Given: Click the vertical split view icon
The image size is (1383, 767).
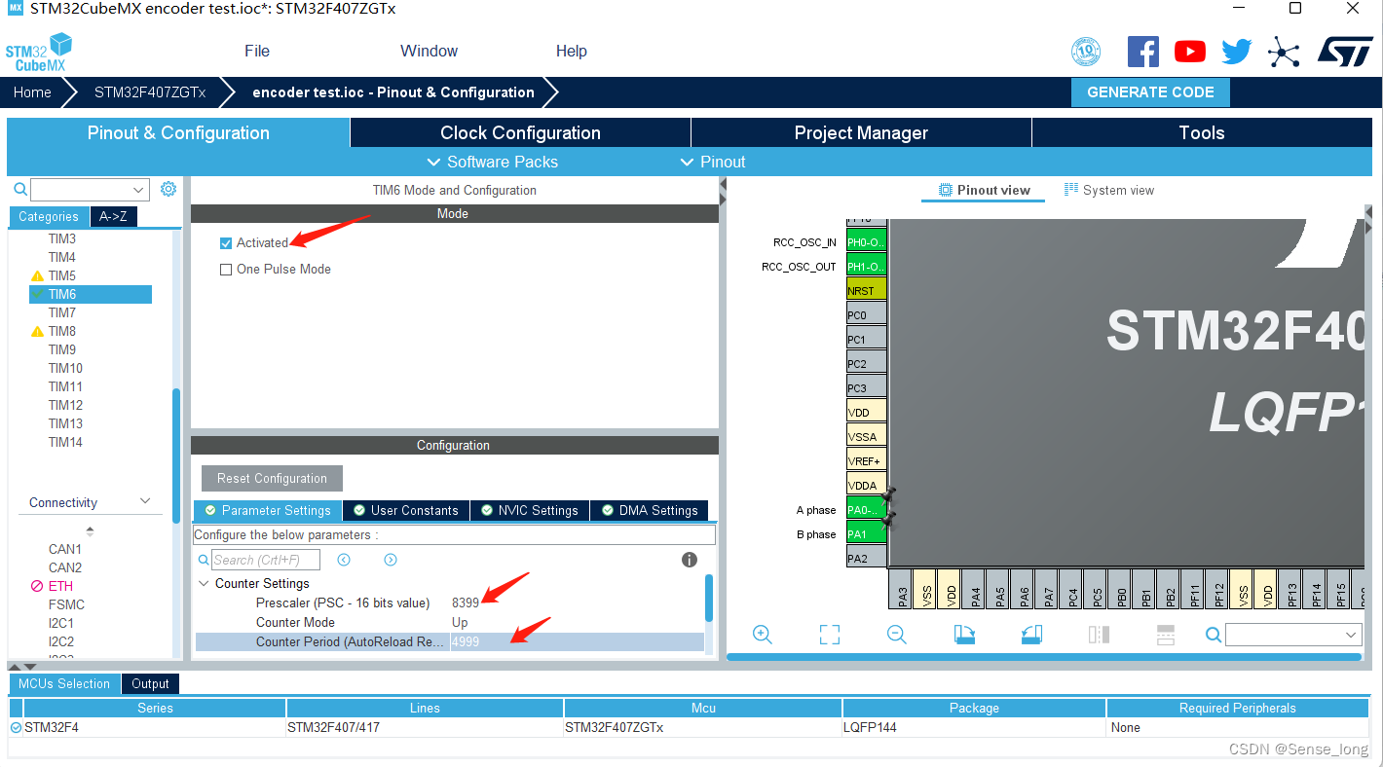Looking at the screenshot, I should point(1099,635).
